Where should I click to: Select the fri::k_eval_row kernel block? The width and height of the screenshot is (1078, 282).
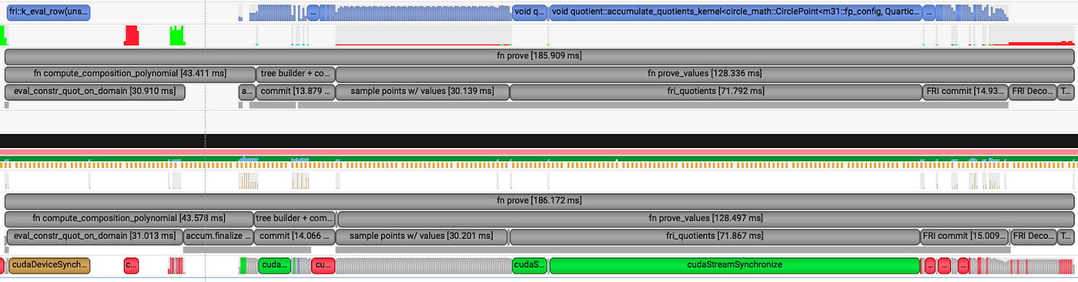tap(49, 12)
